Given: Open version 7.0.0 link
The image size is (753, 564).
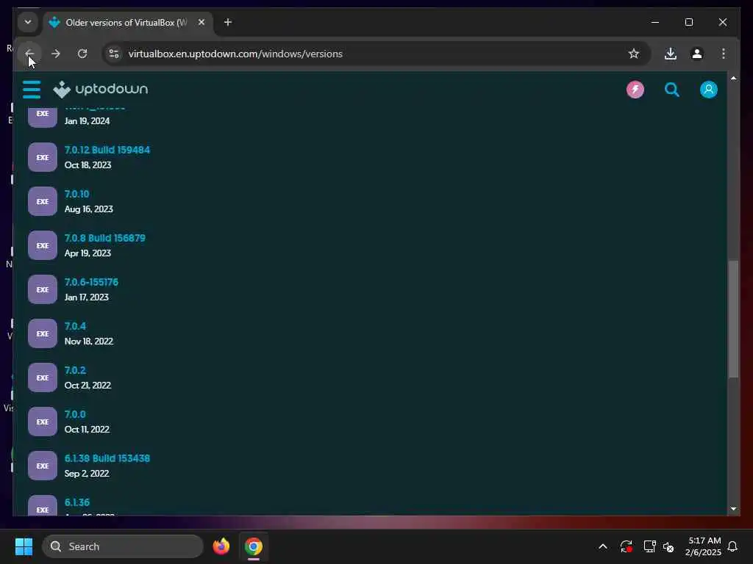Looking at the screenshot, I should 75,415.
